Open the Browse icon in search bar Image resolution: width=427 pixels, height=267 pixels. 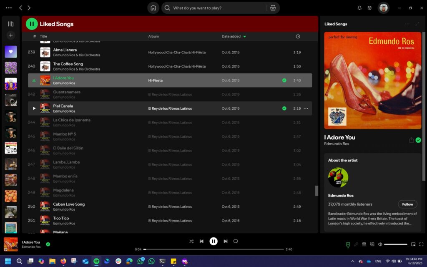(273, 8)
